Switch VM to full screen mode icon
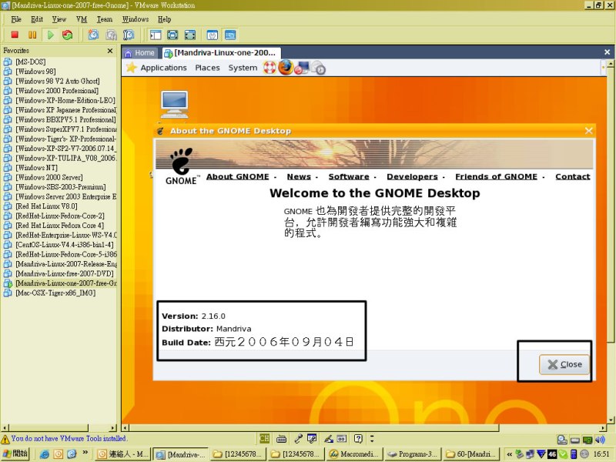Screen dimensions: 616x462 pyautogui.click(x=172, y=35)
